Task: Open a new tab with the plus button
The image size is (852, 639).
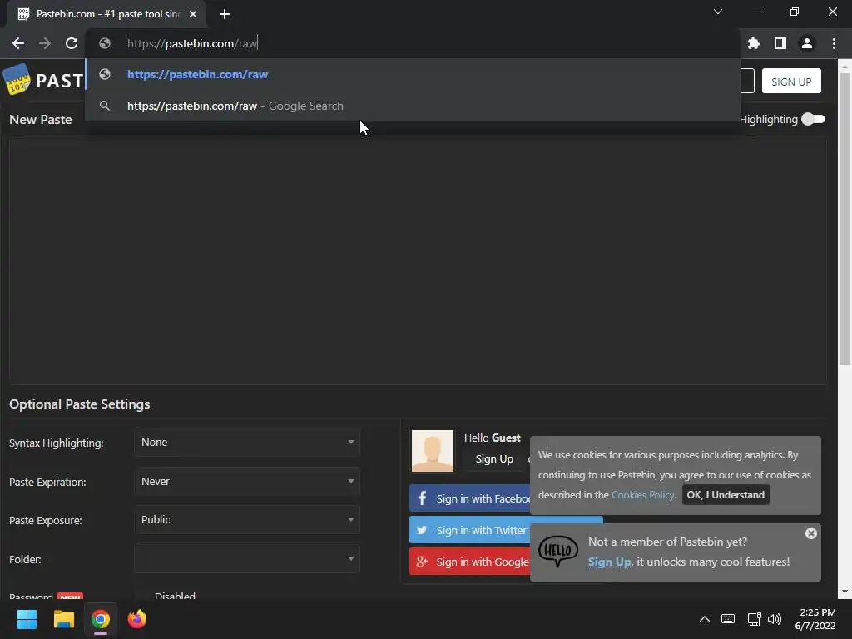Action: click(225, 14)
